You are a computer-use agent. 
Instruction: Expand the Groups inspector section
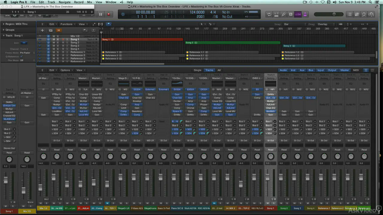(4, 30)
